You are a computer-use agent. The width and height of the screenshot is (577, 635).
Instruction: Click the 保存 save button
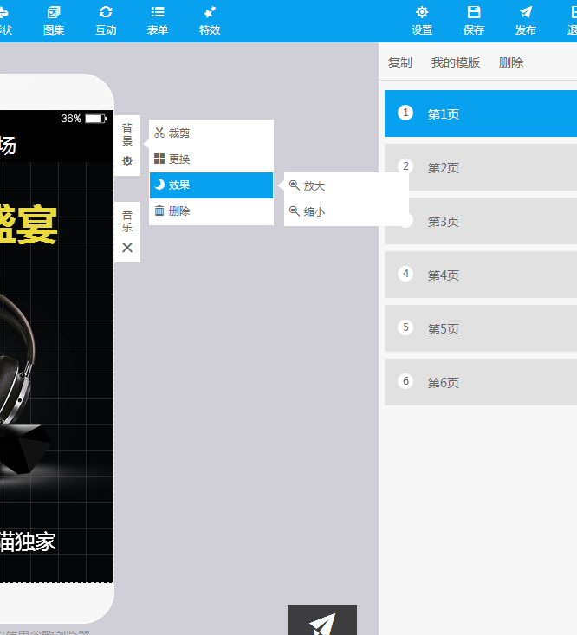tap(474, 21)
